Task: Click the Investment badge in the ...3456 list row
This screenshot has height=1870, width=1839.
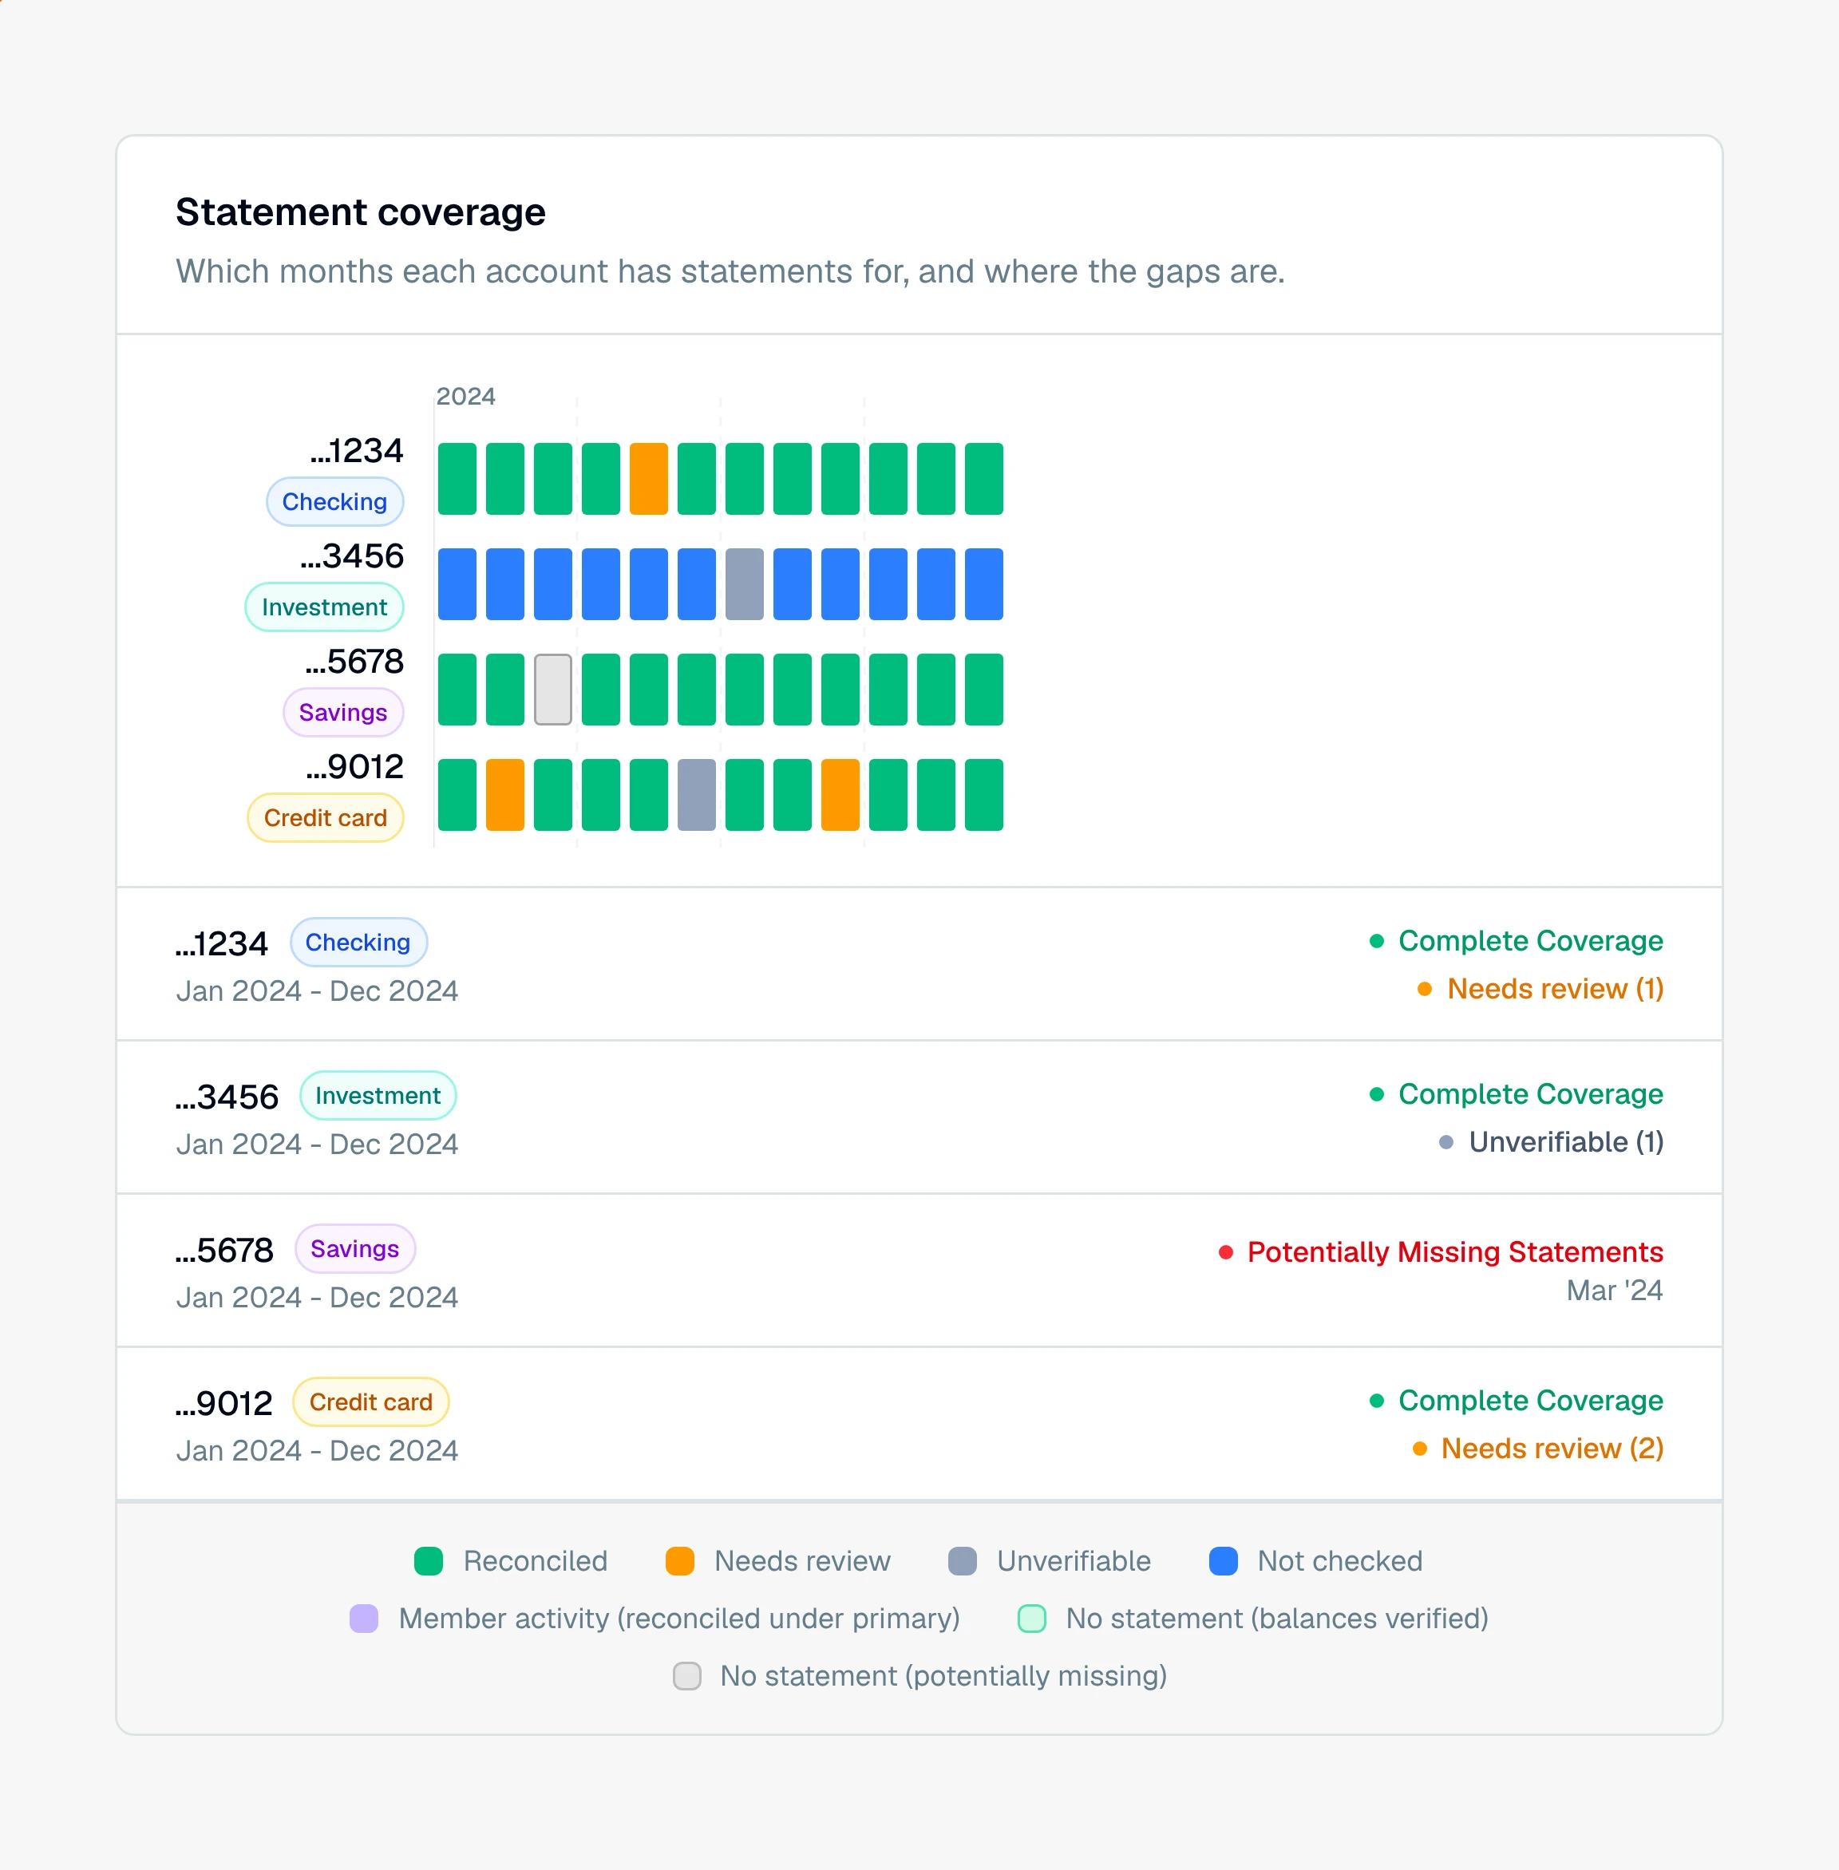Action: click(x=378, y=1095)
